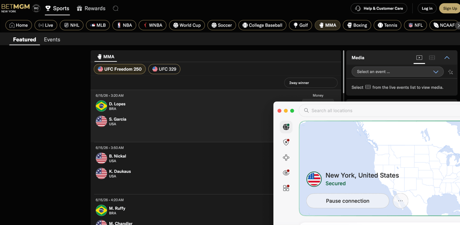The height and width of the screenshot is (225, 460).
Task: Go to the Home sports pill
Action: (19, 25)
